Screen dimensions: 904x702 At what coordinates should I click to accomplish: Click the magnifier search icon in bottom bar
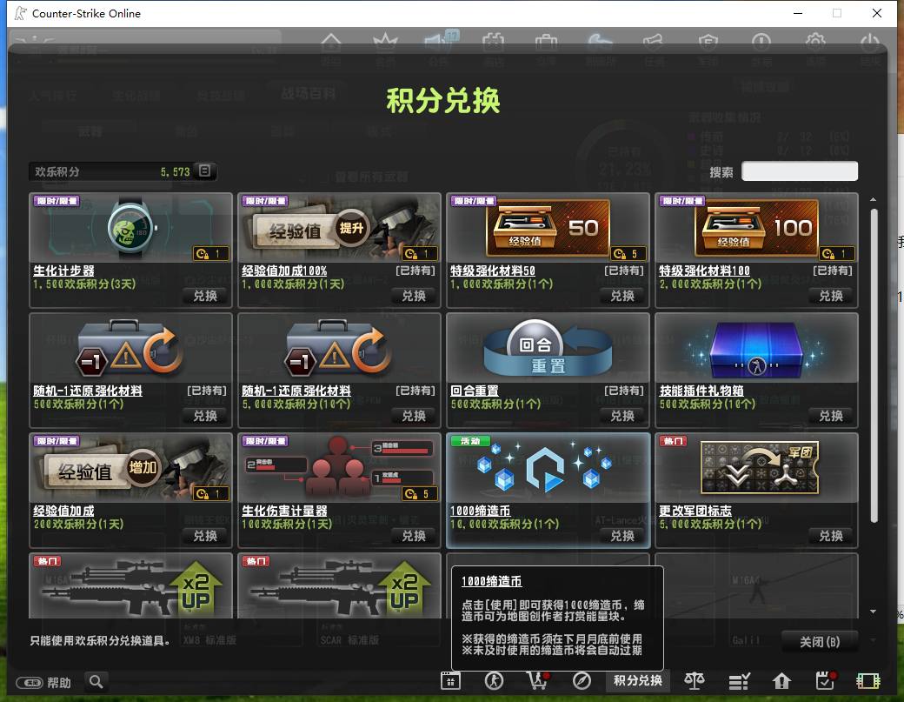(x=96, y=682)
